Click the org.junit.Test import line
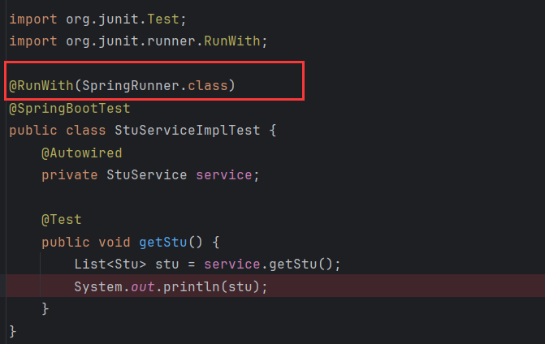545x344 pixels. pos(97,19)
